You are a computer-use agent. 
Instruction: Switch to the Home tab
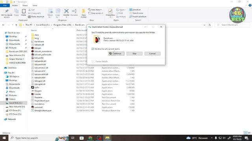coord(15,5)
